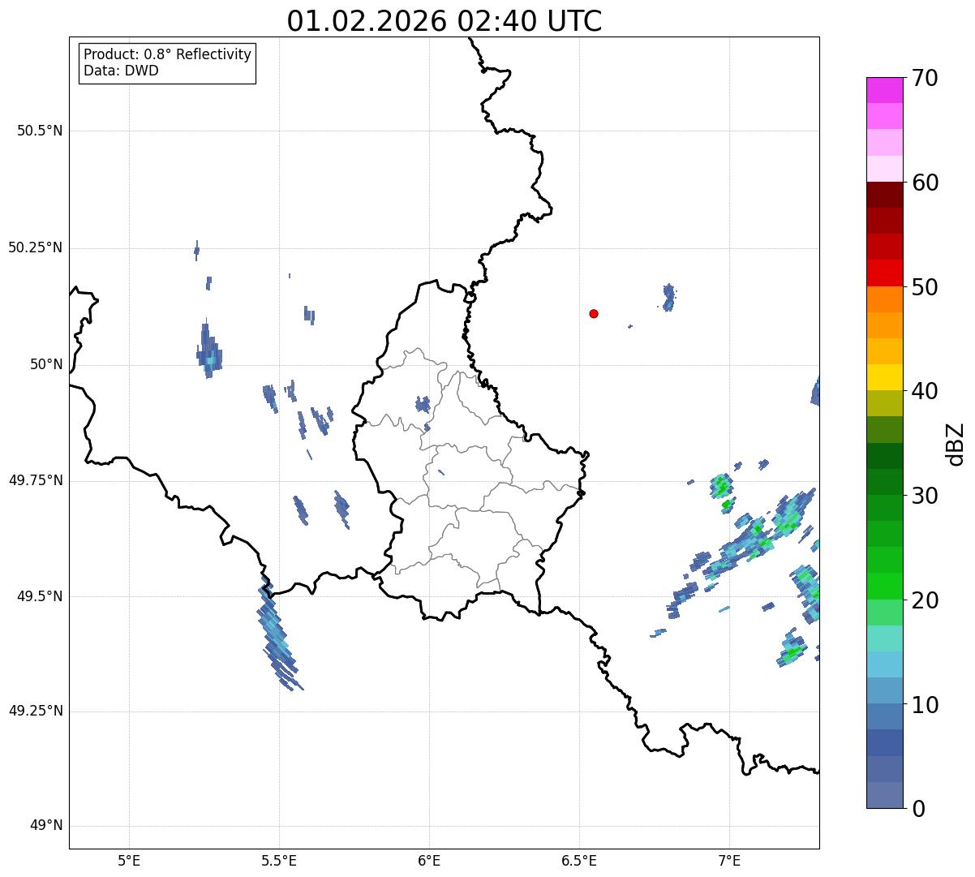Click the colorbar tick label '50'
Viewport: 975px width, 877px height.
[925, 287]
